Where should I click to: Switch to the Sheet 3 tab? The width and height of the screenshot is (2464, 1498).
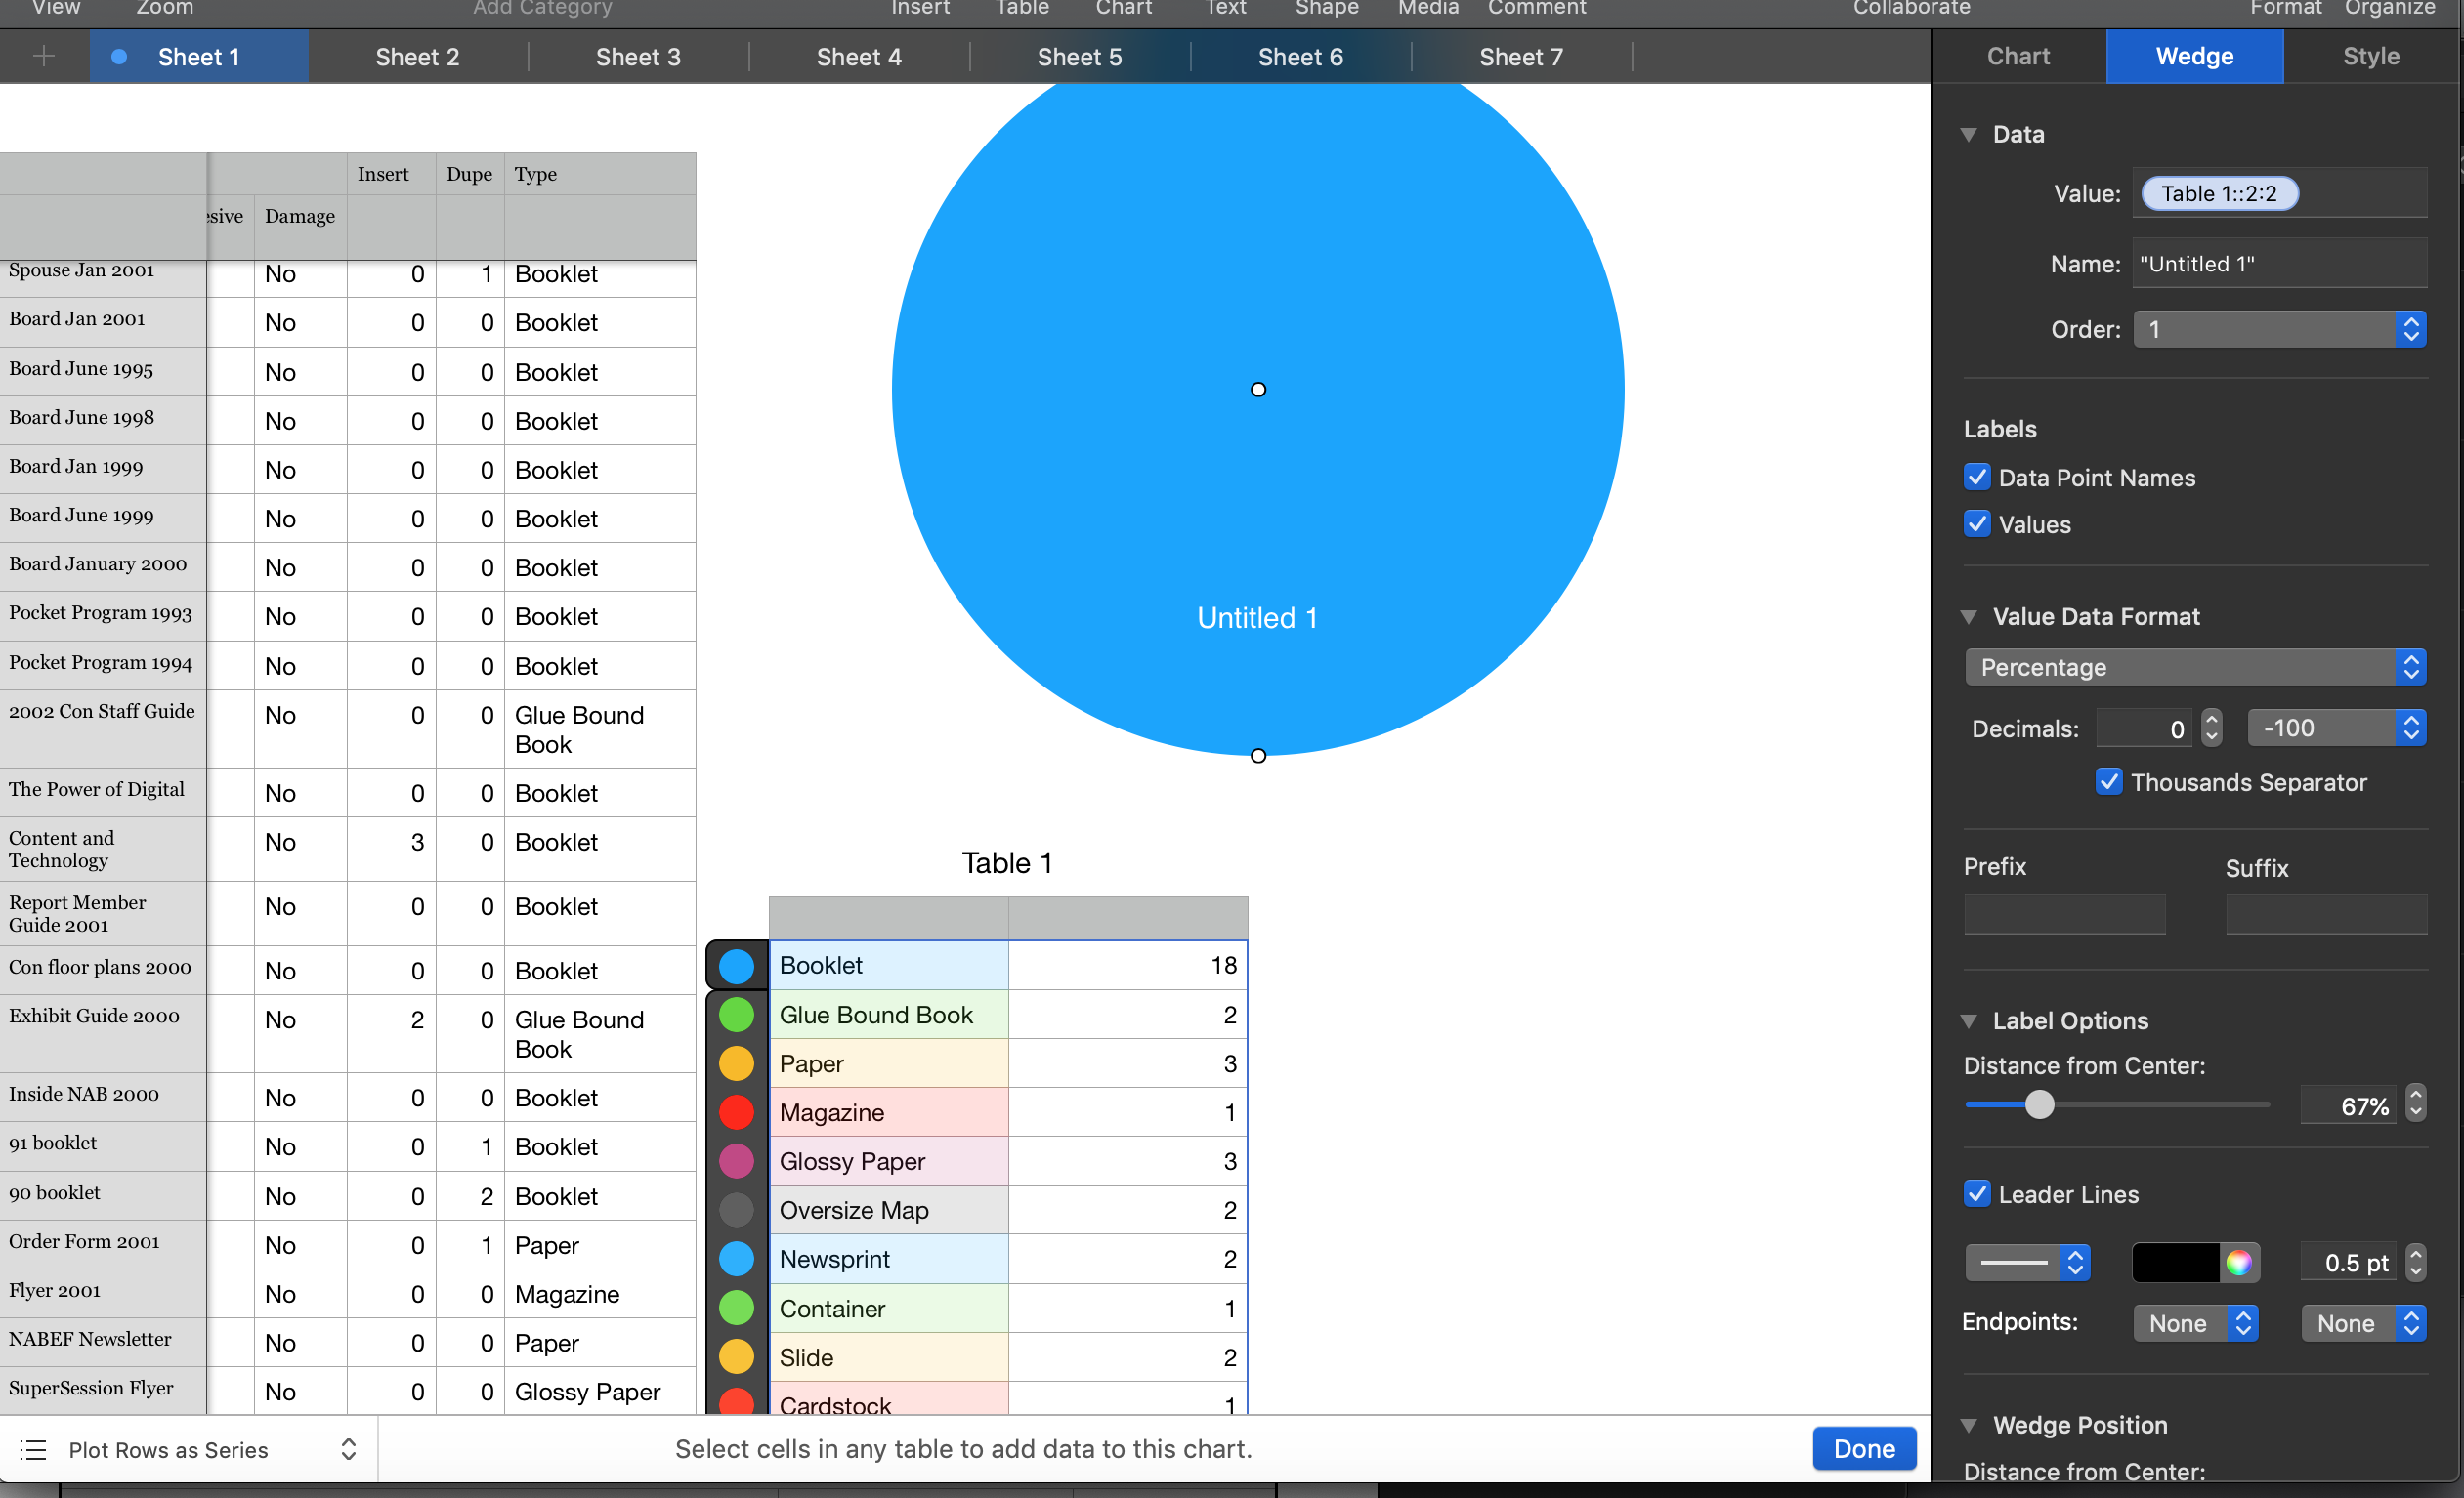point(637,56)
